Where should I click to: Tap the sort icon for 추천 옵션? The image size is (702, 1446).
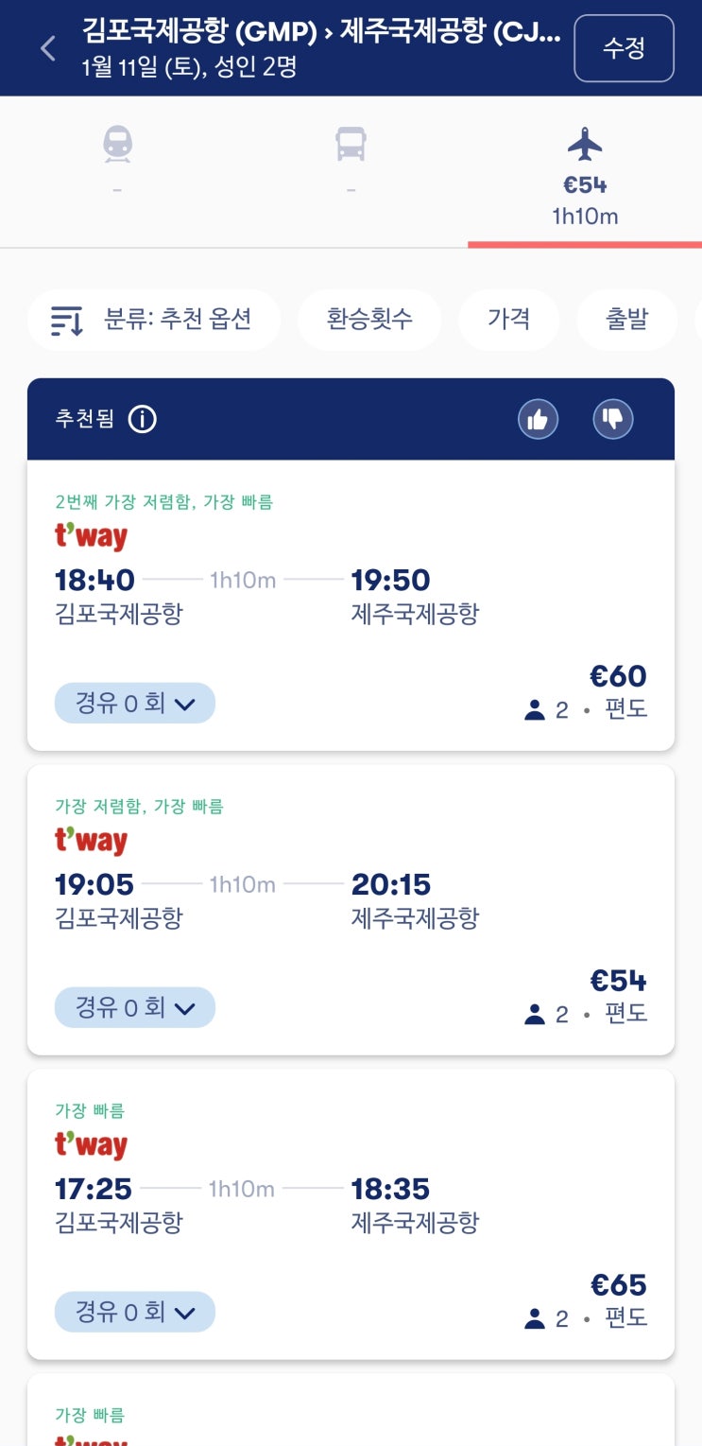coord(67,321)
